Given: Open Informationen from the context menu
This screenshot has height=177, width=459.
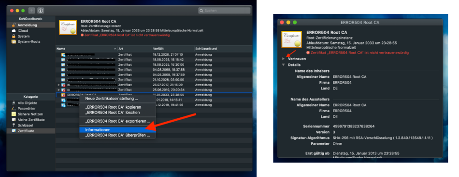Looking at the screenshot, I should [x=118, y=130].
